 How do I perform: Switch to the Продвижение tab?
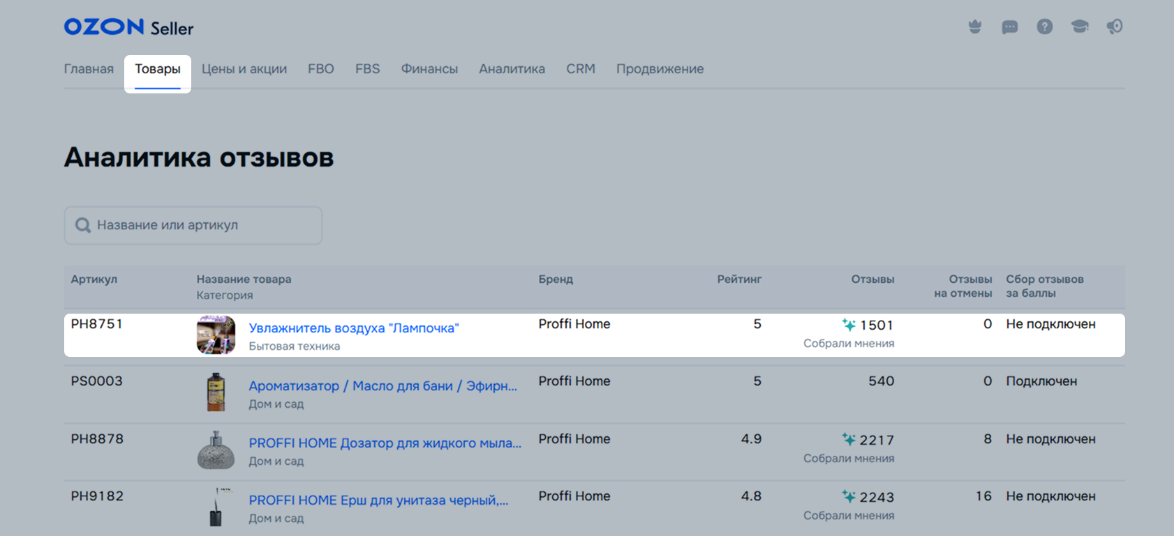pyautogui.click(x=660, y=69)
